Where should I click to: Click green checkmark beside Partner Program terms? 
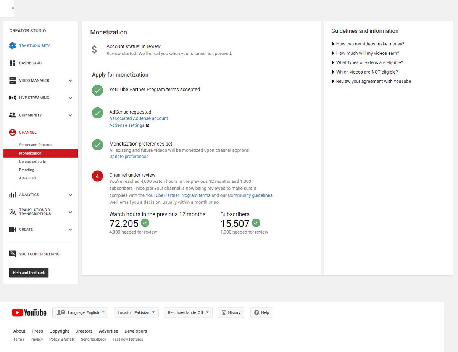click(x=98, y=90)
